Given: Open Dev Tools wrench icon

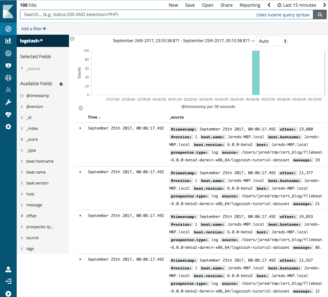Looking at the screenshot, I should (8, 102).
